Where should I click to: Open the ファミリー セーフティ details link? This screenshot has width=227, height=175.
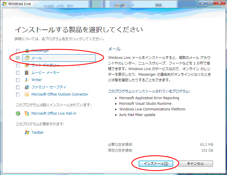[x=49, y=87]
